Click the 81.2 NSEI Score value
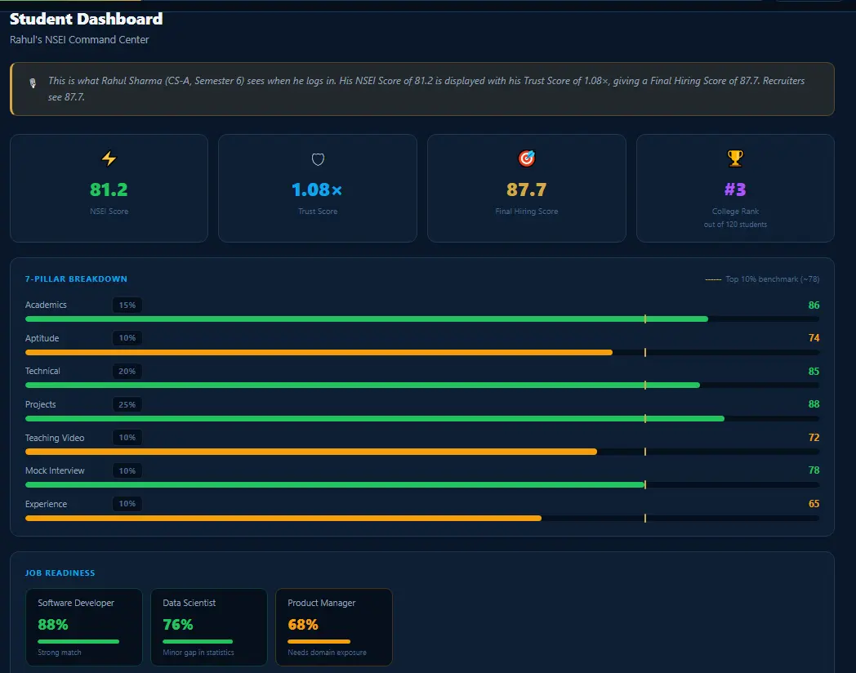Screen dimensions: 856x673 pyautogui.click(x=109, y=190)
